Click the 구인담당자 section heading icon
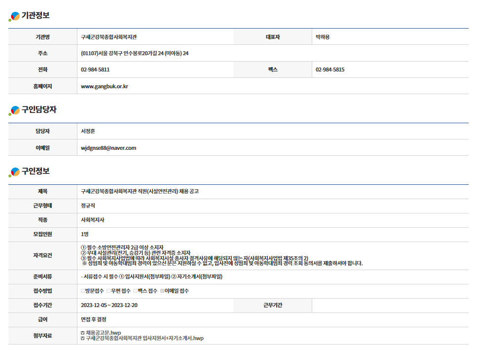This screenshot has width=477, height=346. click(14, 111)
